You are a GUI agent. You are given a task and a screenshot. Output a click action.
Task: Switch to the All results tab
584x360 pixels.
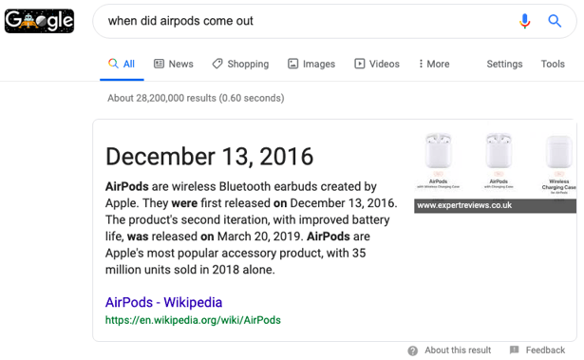coord(122,64)
